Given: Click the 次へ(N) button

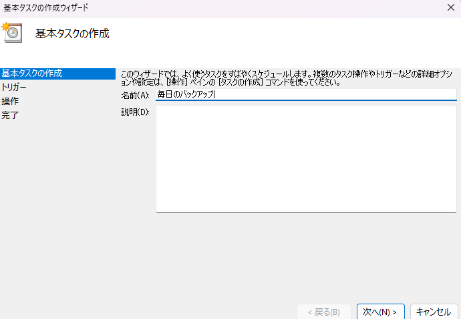Looking at the screenshot, I should 380,312.
